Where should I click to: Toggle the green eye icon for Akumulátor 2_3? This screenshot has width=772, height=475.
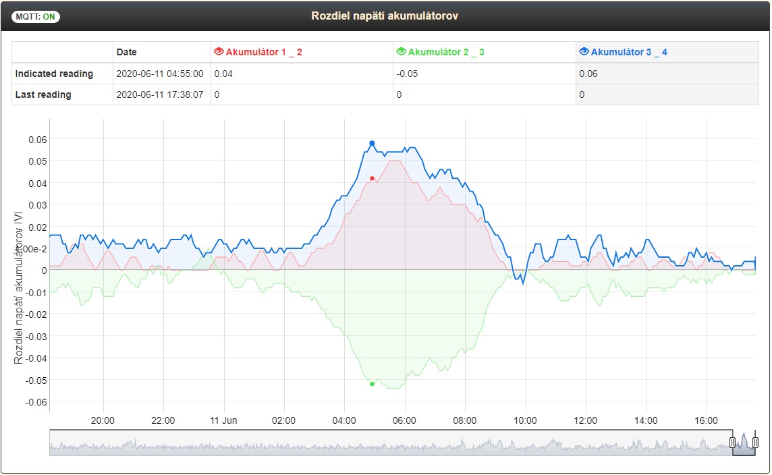coord(402,52)
